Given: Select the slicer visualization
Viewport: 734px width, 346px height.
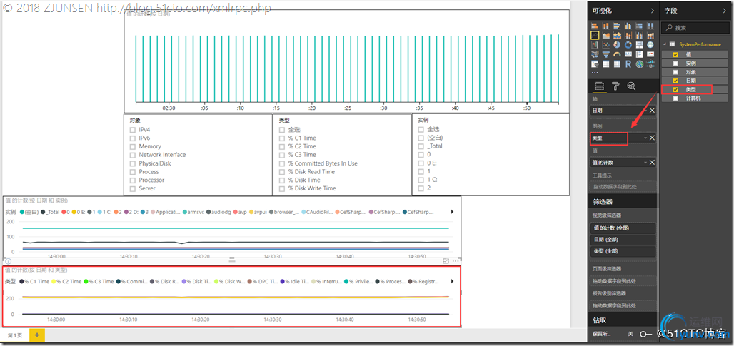Looking at the screenshot, I should 595,64.
